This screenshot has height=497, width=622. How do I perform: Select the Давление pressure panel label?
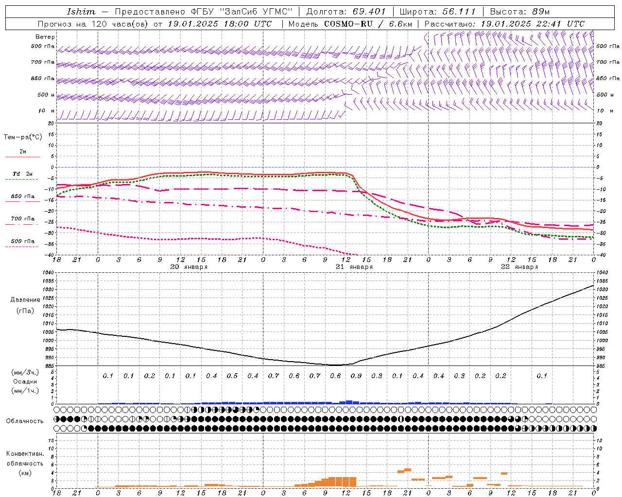tap(25, 300)
